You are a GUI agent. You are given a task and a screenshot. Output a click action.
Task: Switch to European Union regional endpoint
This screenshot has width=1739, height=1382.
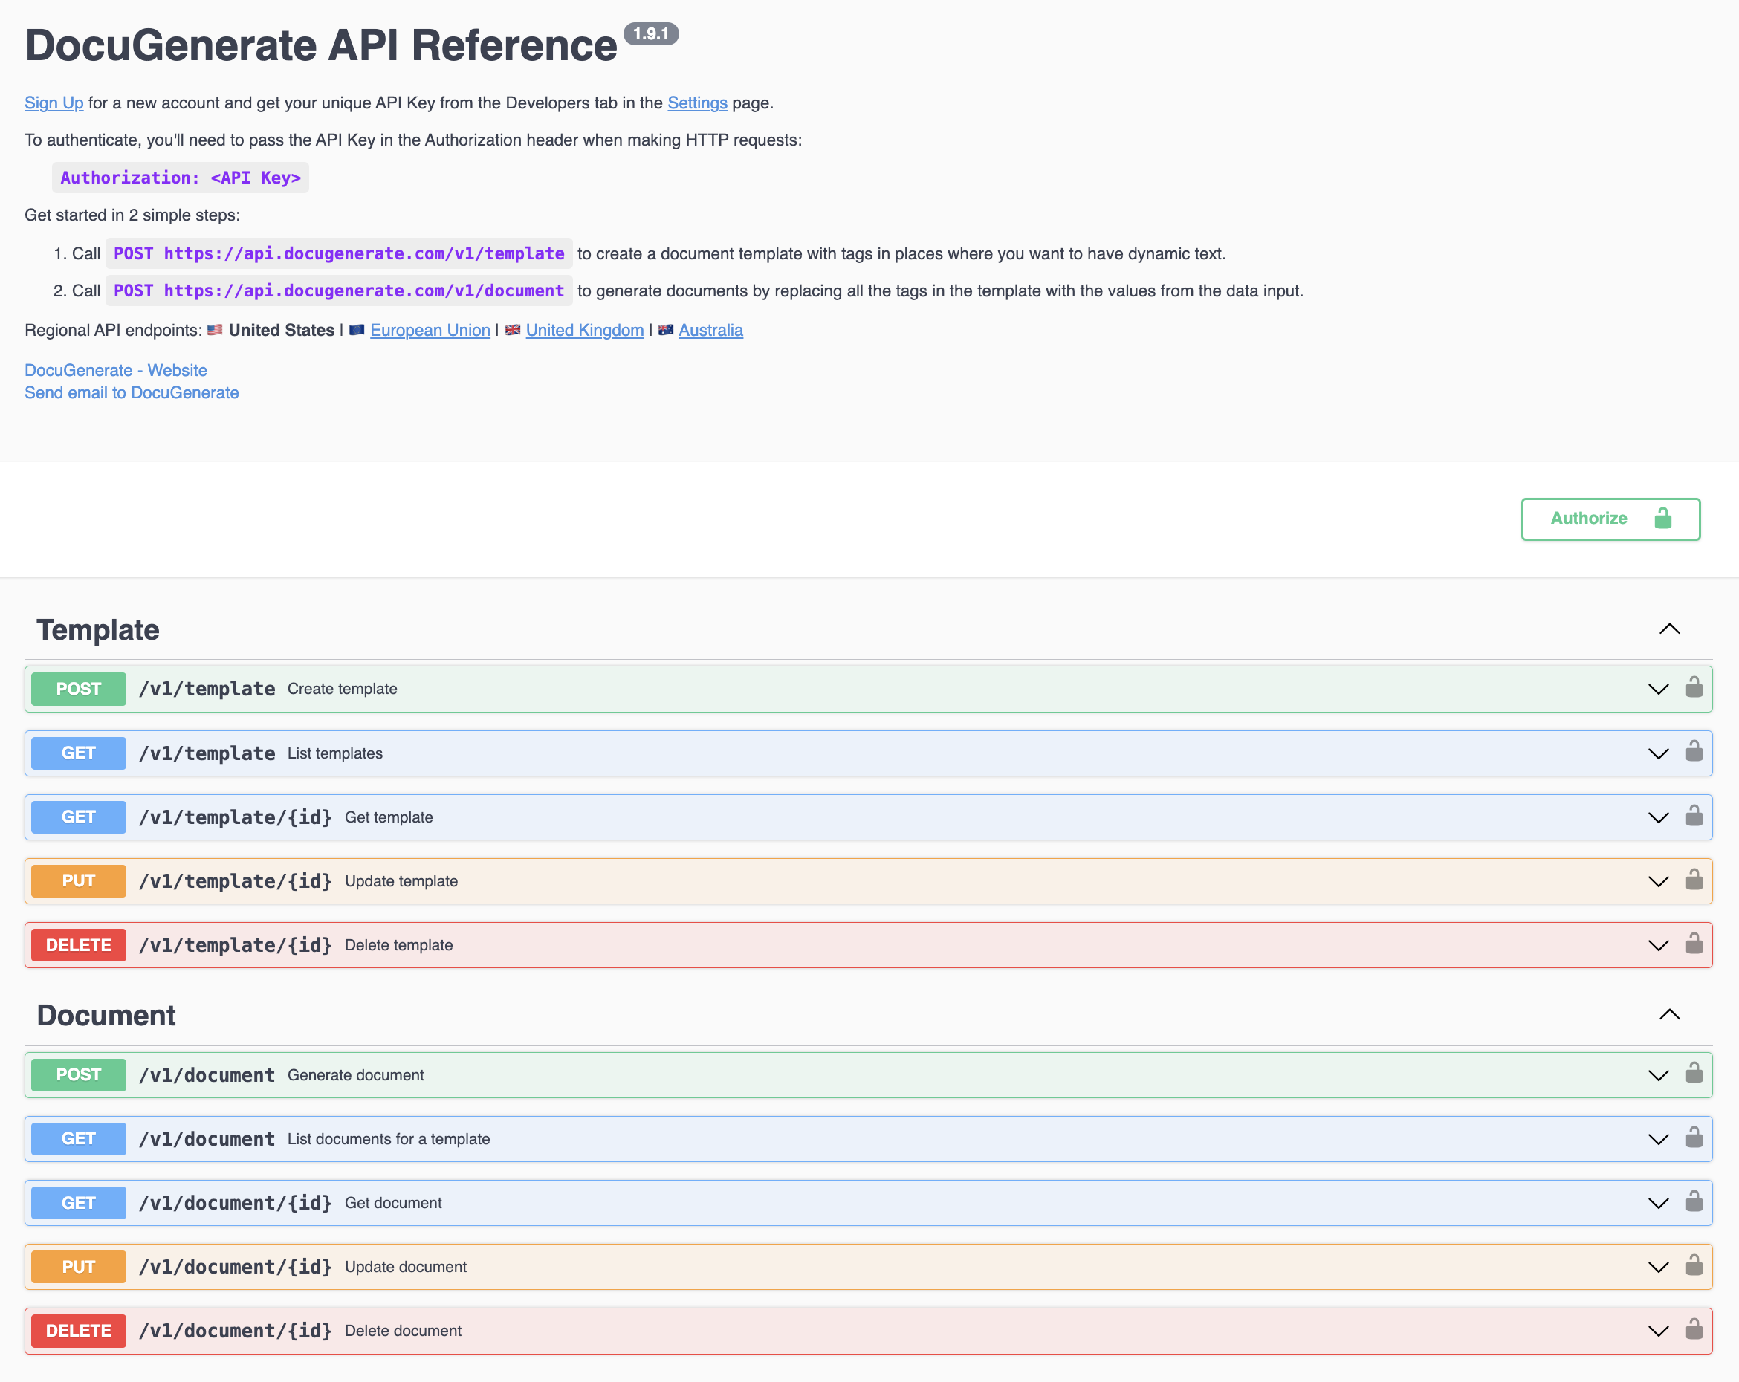(430, 331)
